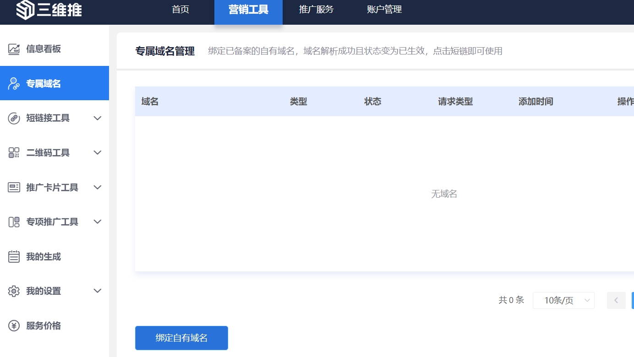Screen dimensions: 634x357
Task: Switch to the 首页 tab
Action: click(180, 10)
